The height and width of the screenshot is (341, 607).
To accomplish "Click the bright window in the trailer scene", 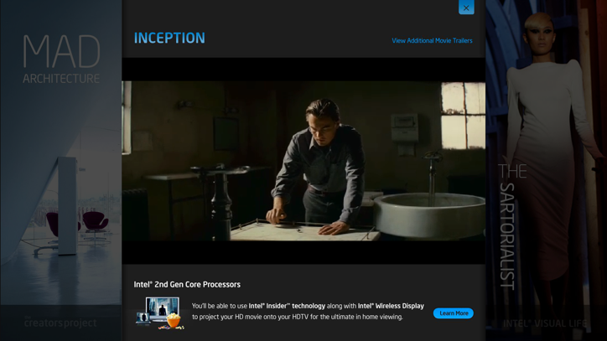I will click(463, 116).
